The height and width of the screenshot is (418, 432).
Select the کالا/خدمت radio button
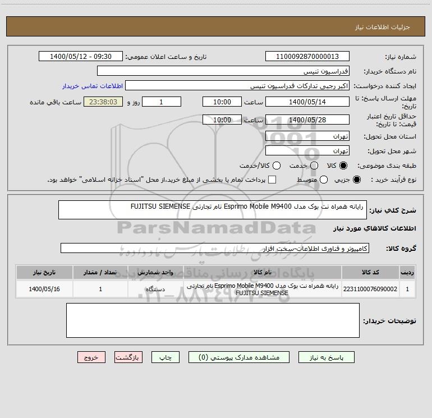(277, 166)
